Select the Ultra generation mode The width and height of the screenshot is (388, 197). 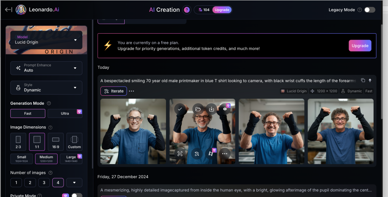coord(65,113)
